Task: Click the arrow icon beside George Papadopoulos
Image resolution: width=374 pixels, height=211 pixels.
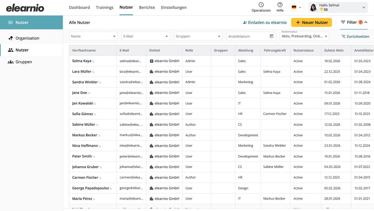Action: (110, 189)
